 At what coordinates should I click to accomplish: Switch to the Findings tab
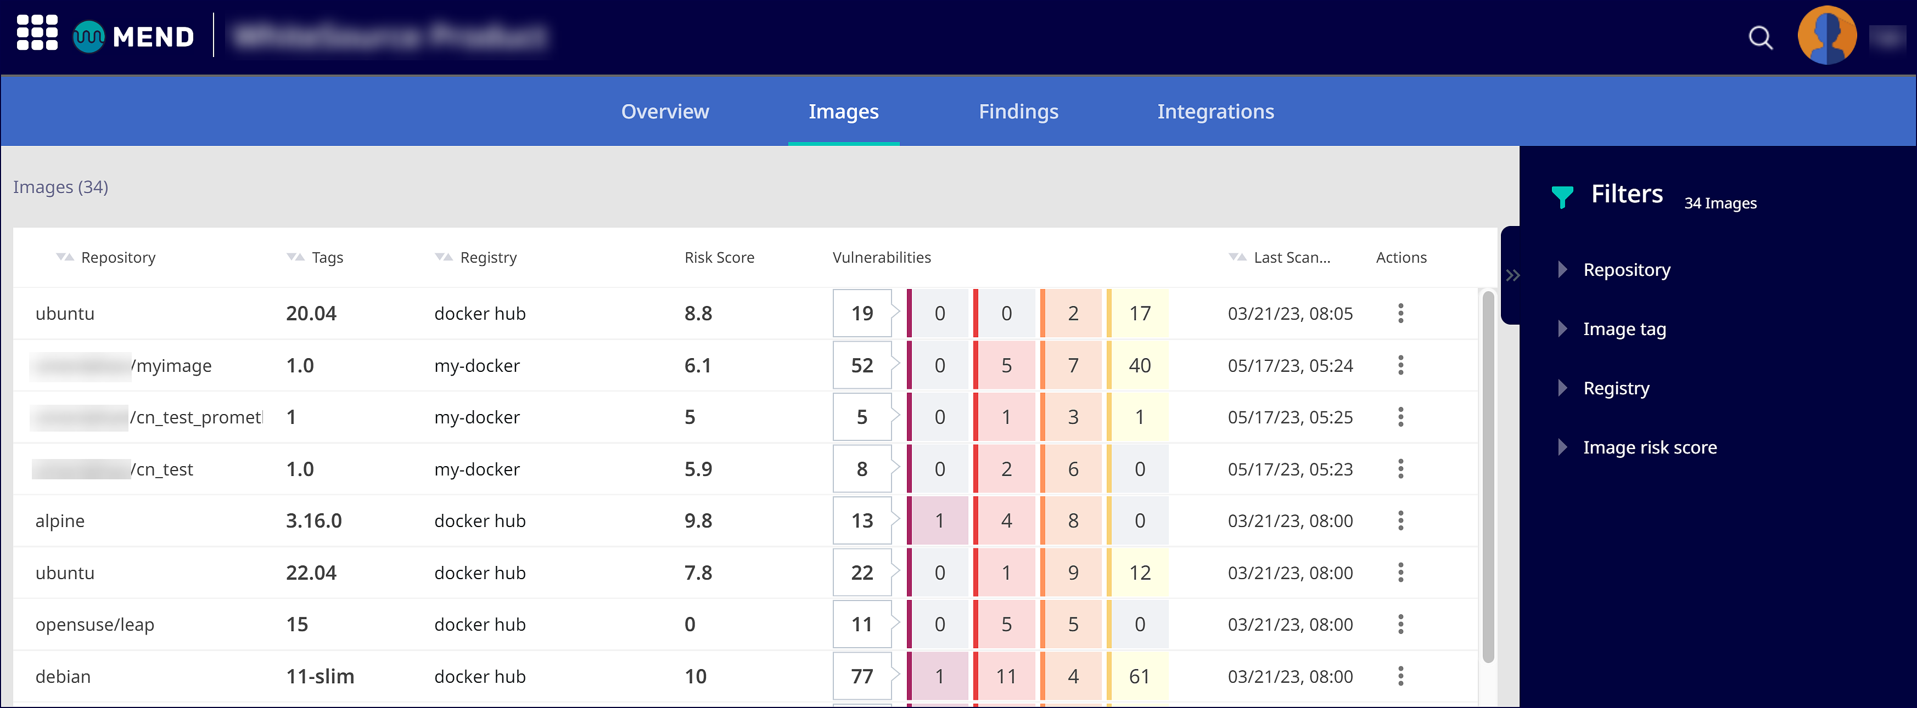[1018, 111]
